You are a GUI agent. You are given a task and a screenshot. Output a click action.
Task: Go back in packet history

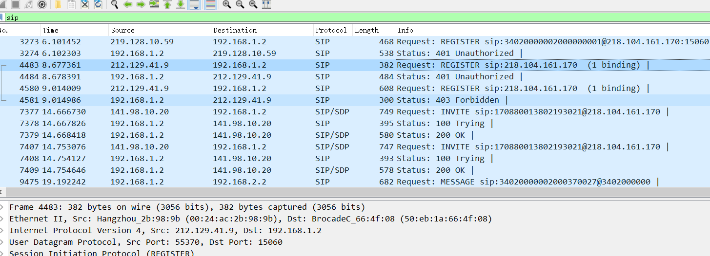point(128,4)
